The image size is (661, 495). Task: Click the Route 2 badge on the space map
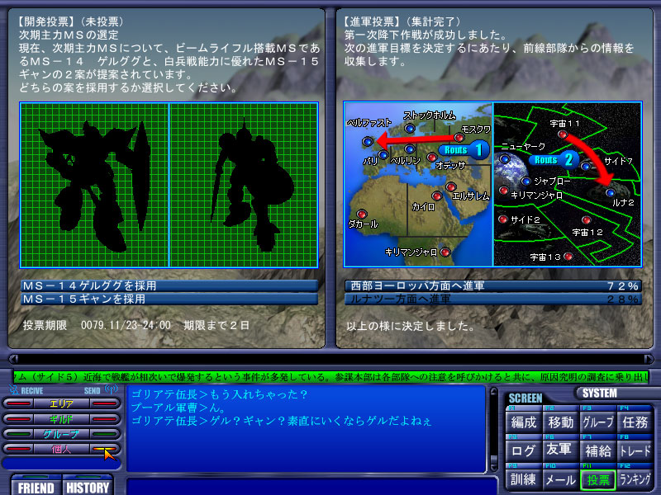click(554, 160)
